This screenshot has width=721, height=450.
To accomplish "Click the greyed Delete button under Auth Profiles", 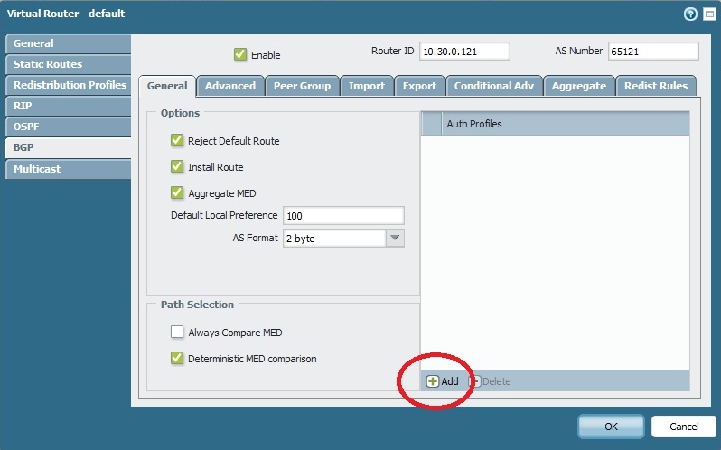I will [491, 381].
